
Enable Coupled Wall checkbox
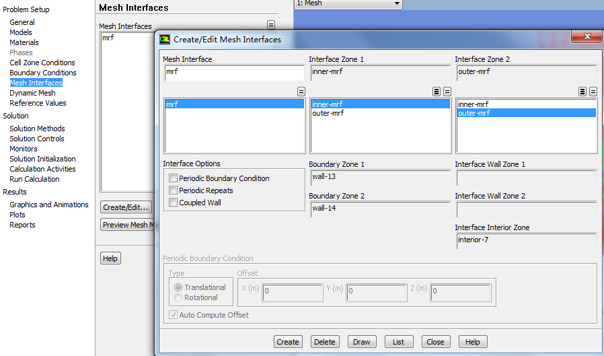click(174, 203)
